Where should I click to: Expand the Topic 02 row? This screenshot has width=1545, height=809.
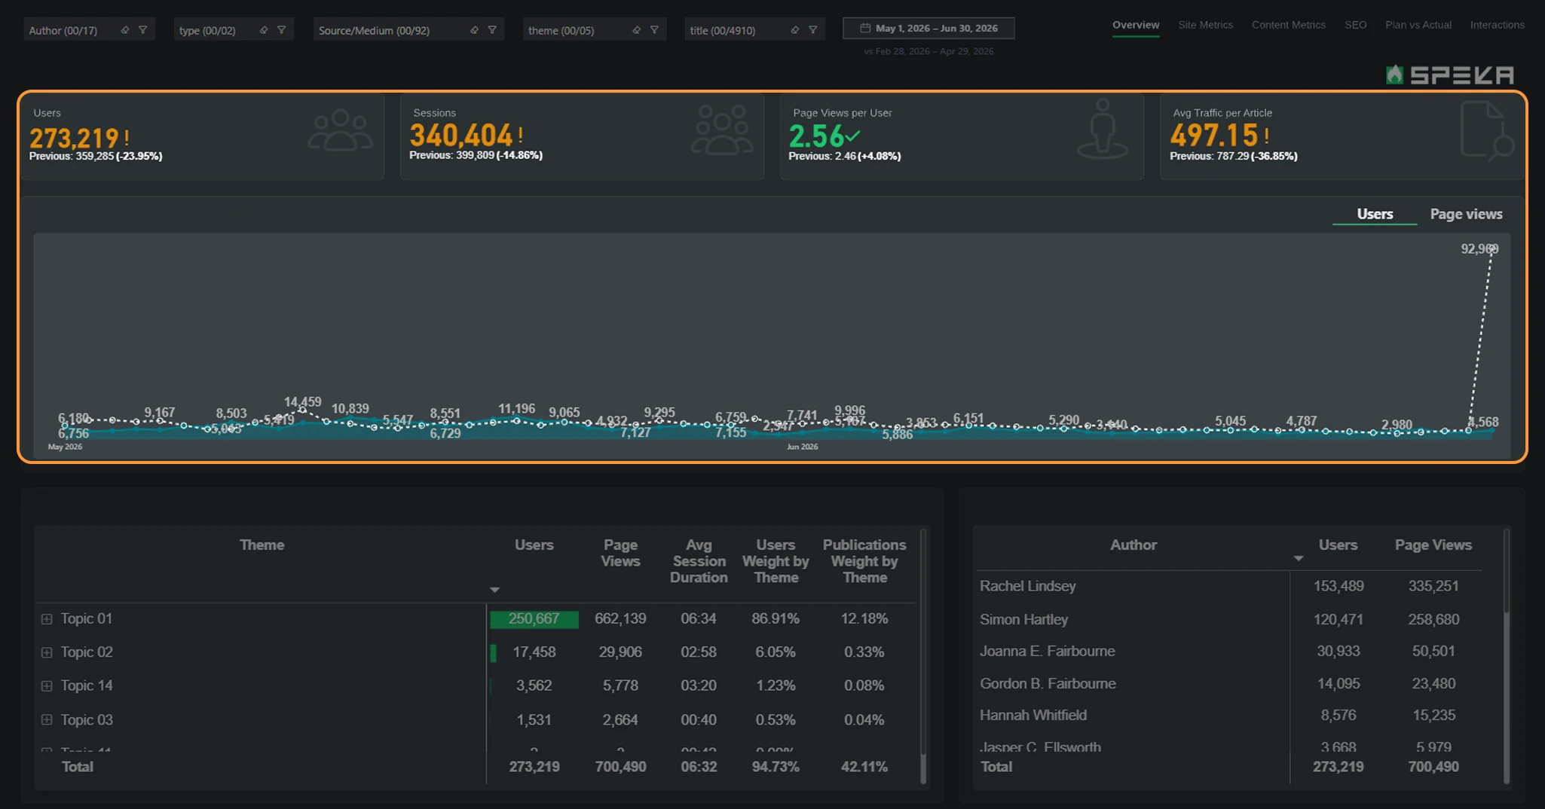[x=47, y=652]
